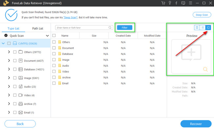
Task: Sort by the Size column header
Action: tap(94, 36)
